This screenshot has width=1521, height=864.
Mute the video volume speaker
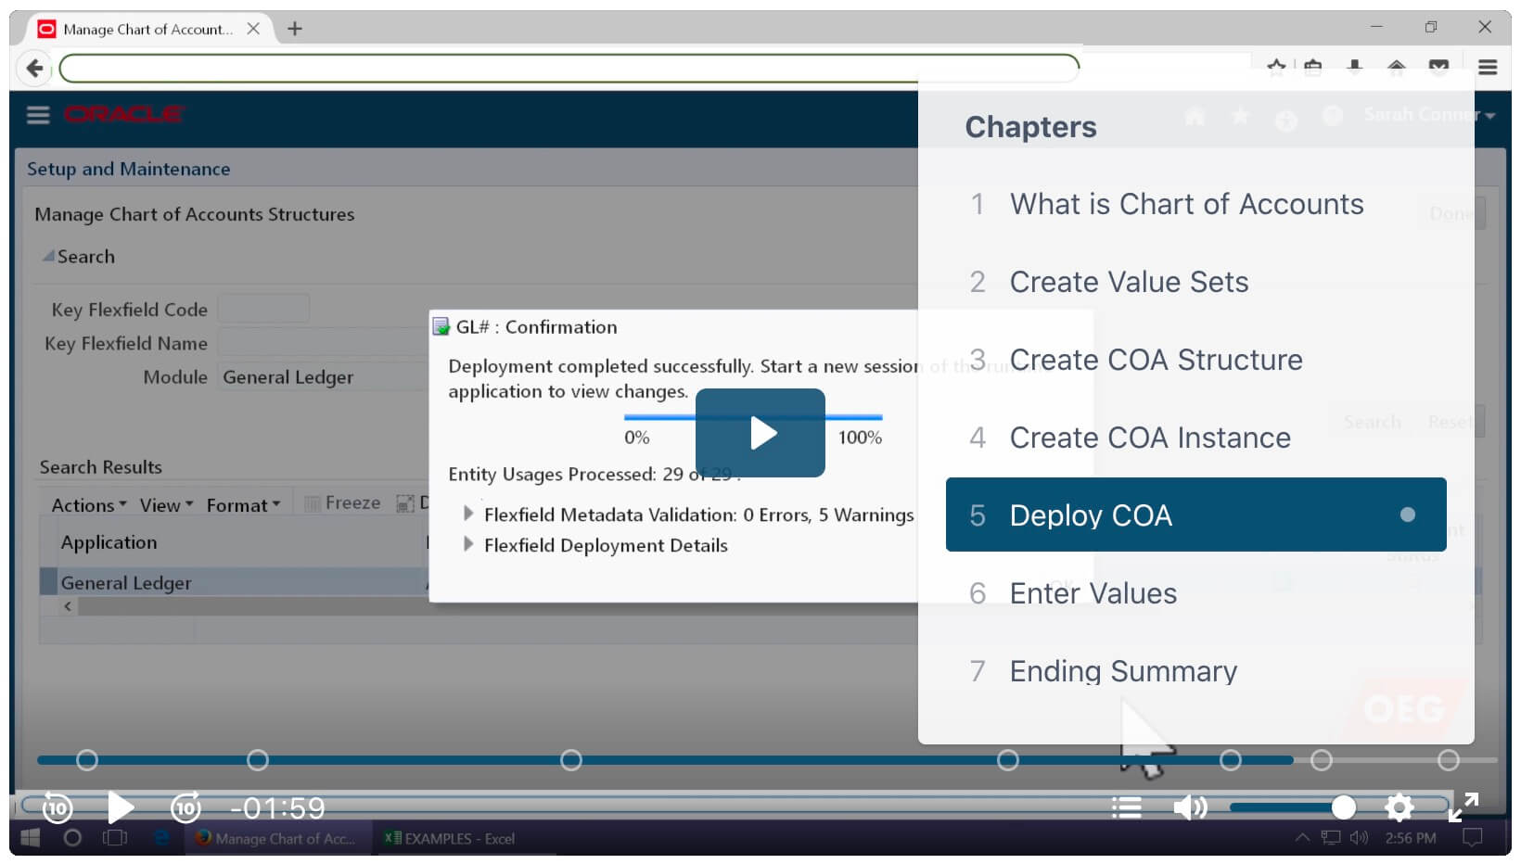click(1189, 808)
